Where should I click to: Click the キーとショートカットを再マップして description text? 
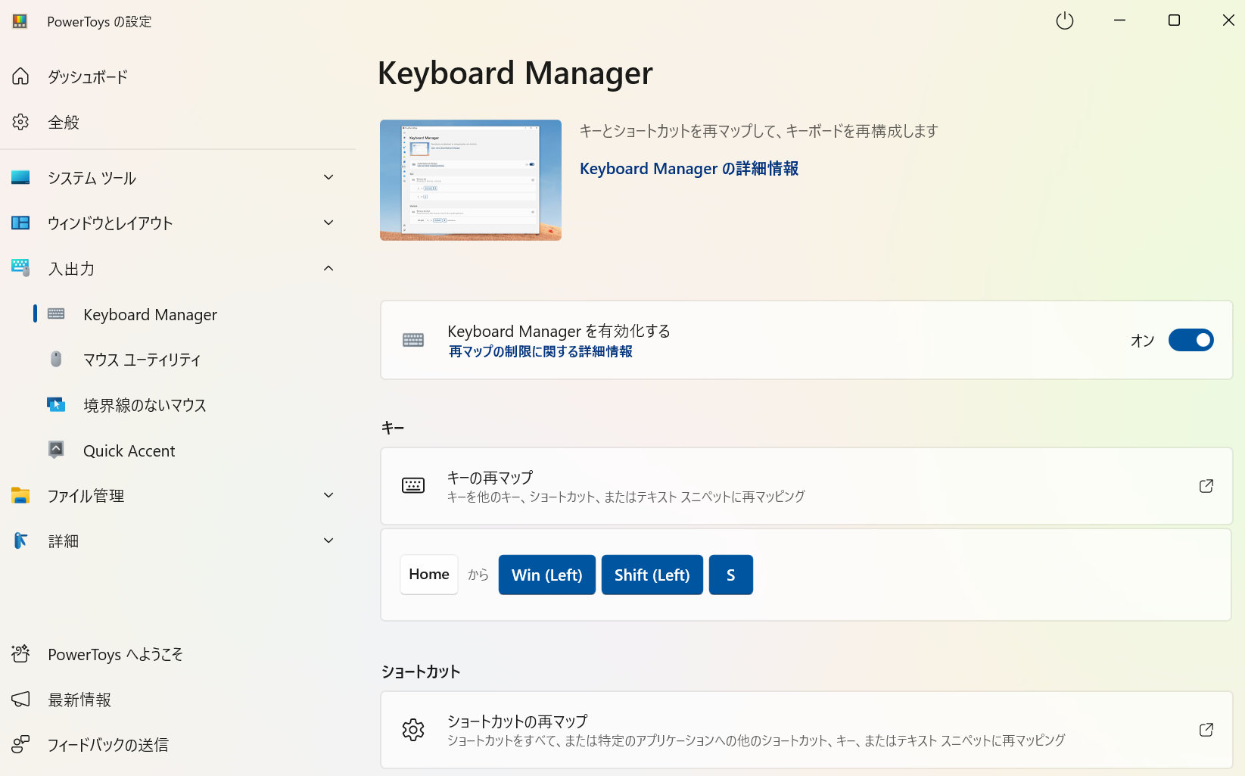coord(759,131)
